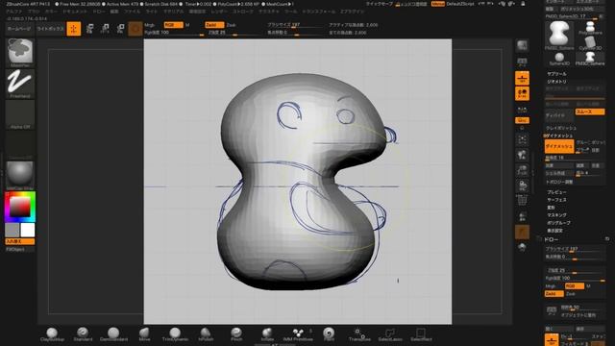The width and height of the screenshot is (615, 346).
Task: Click the BPR render icon on right shelf
Action: click(x=522, y=45)
